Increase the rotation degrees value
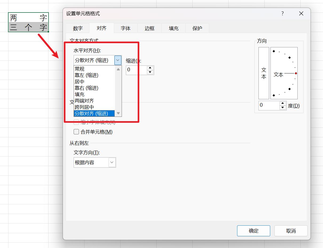Image resolution: width=323 pixels, height=248 pixels. coord(283,103)
